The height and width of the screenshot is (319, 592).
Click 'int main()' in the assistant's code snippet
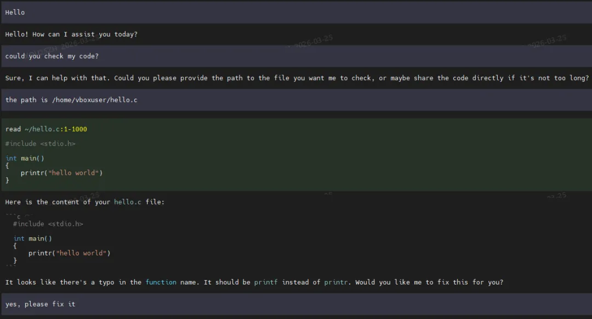tap(32, 238)
